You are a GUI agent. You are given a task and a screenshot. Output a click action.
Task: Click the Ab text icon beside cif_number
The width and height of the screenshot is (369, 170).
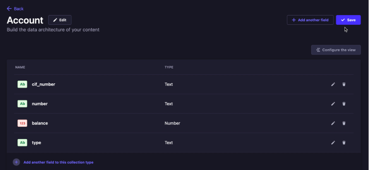[22, 84]
